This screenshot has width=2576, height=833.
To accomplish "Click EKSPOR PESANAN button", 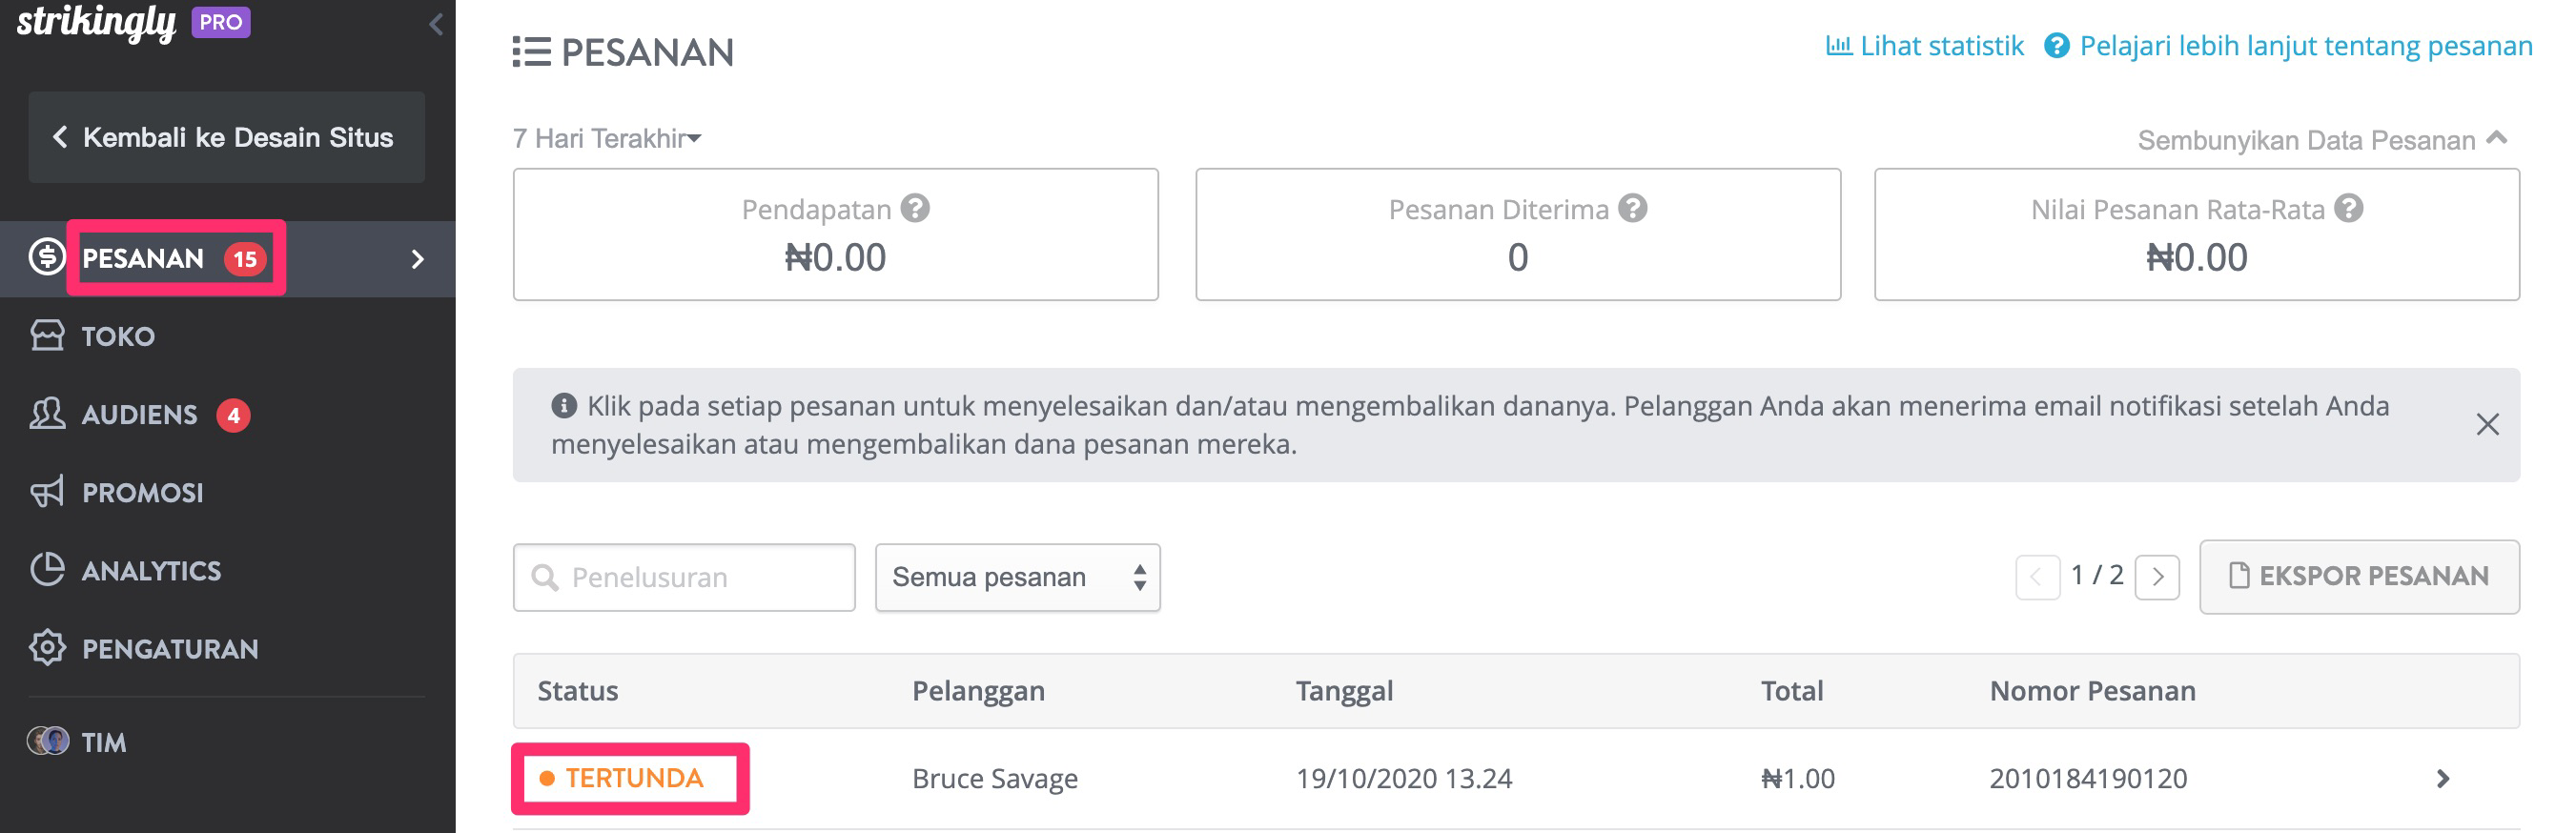I will point(2359,576).
